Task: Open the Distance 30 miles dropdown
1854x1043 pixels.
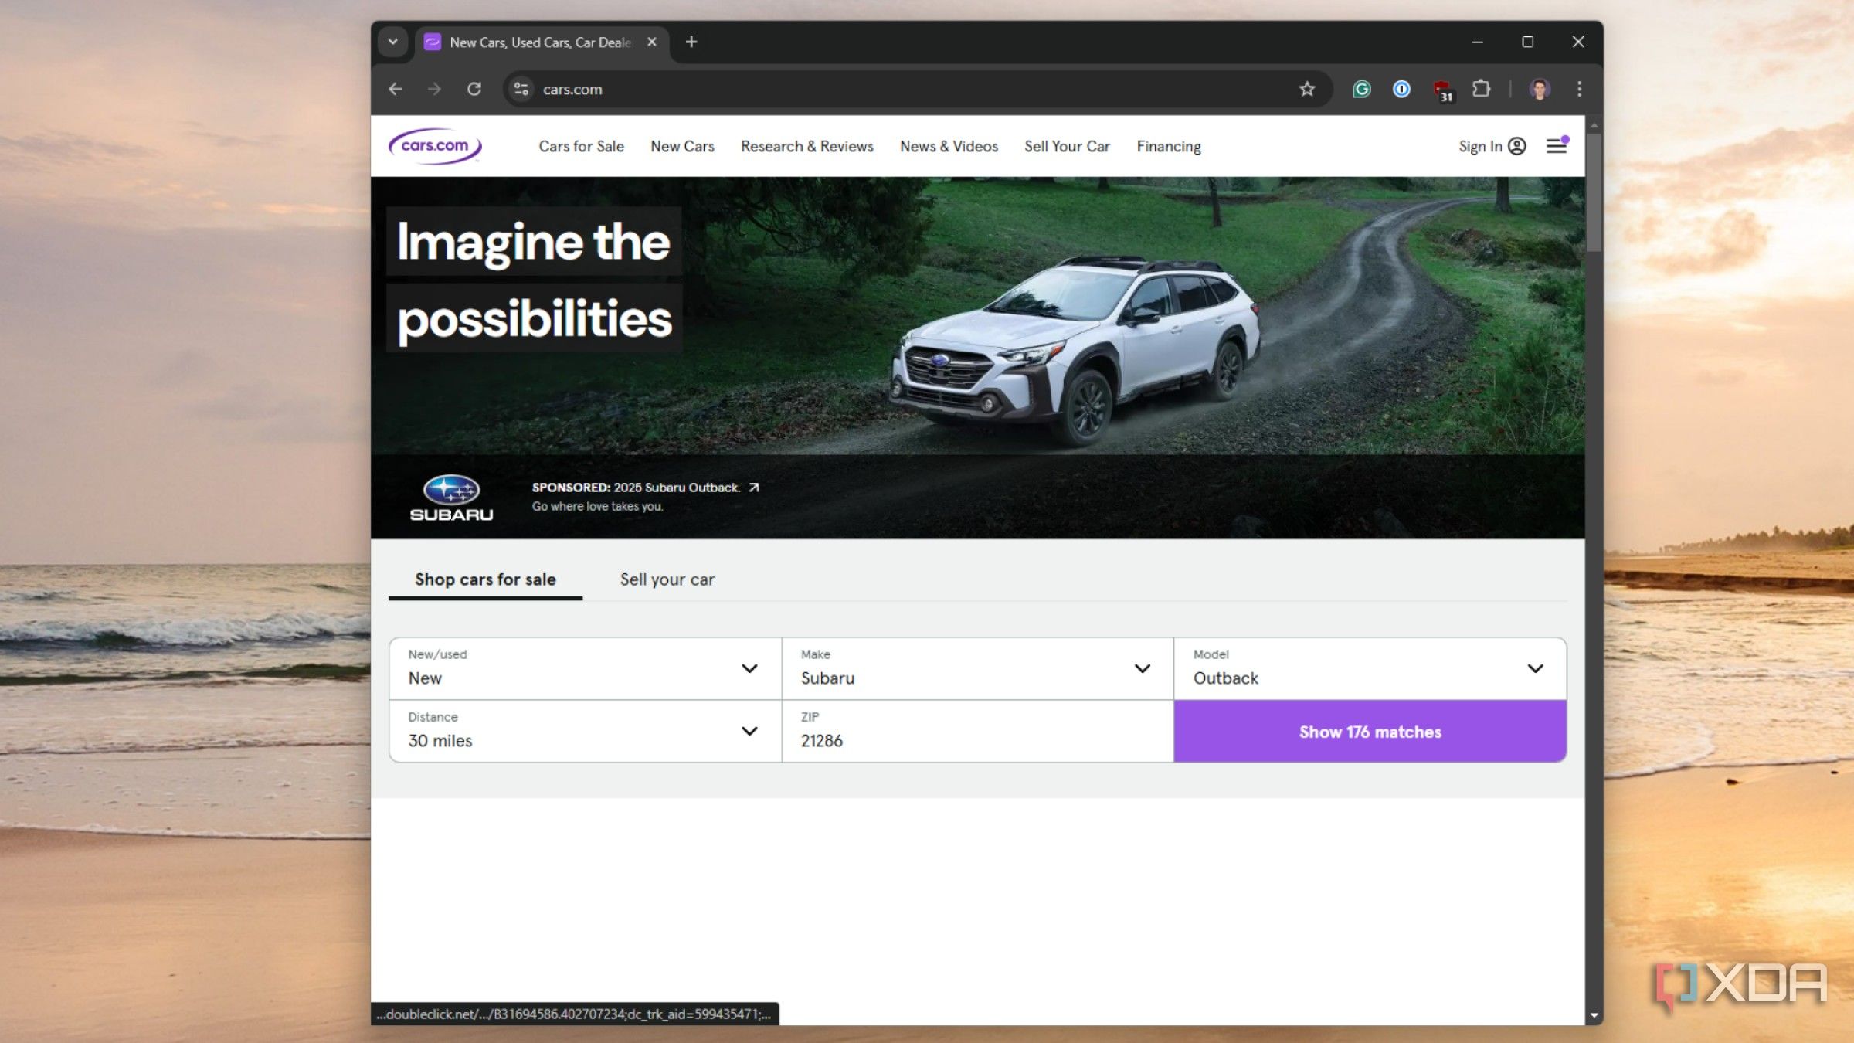Action: (x=585, y=731)
